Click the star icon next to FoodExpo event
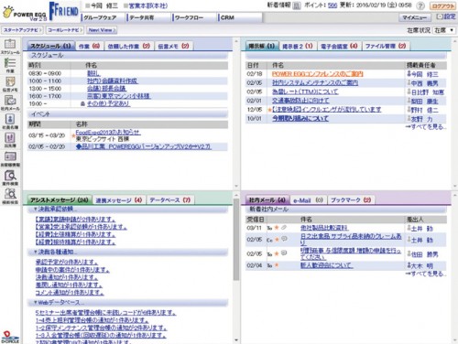Image resolution: width=458 pixels, height=344 pixels. click(73, 135)
